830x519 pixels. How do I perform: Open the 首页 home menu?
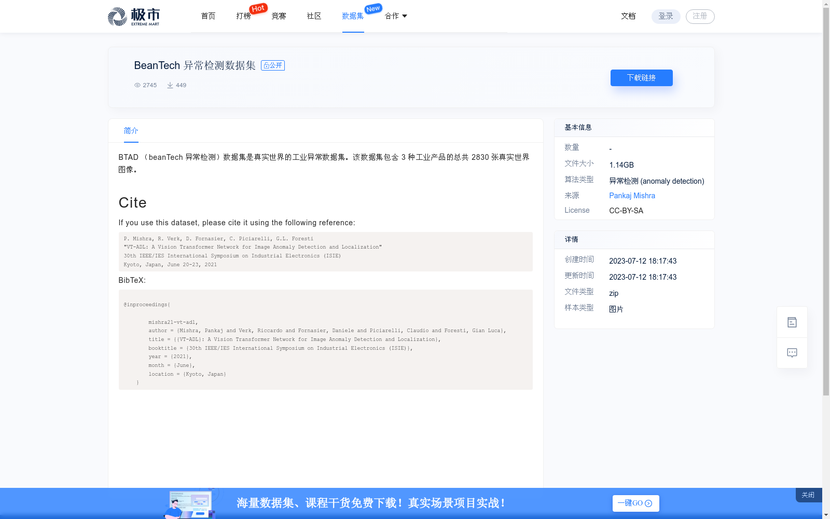point(208,16)
